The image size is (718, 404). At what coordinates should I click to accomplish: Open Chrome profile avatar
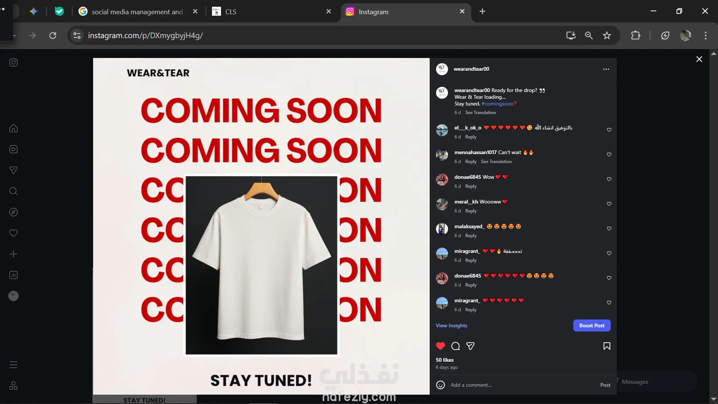click(x=685, y=36)
